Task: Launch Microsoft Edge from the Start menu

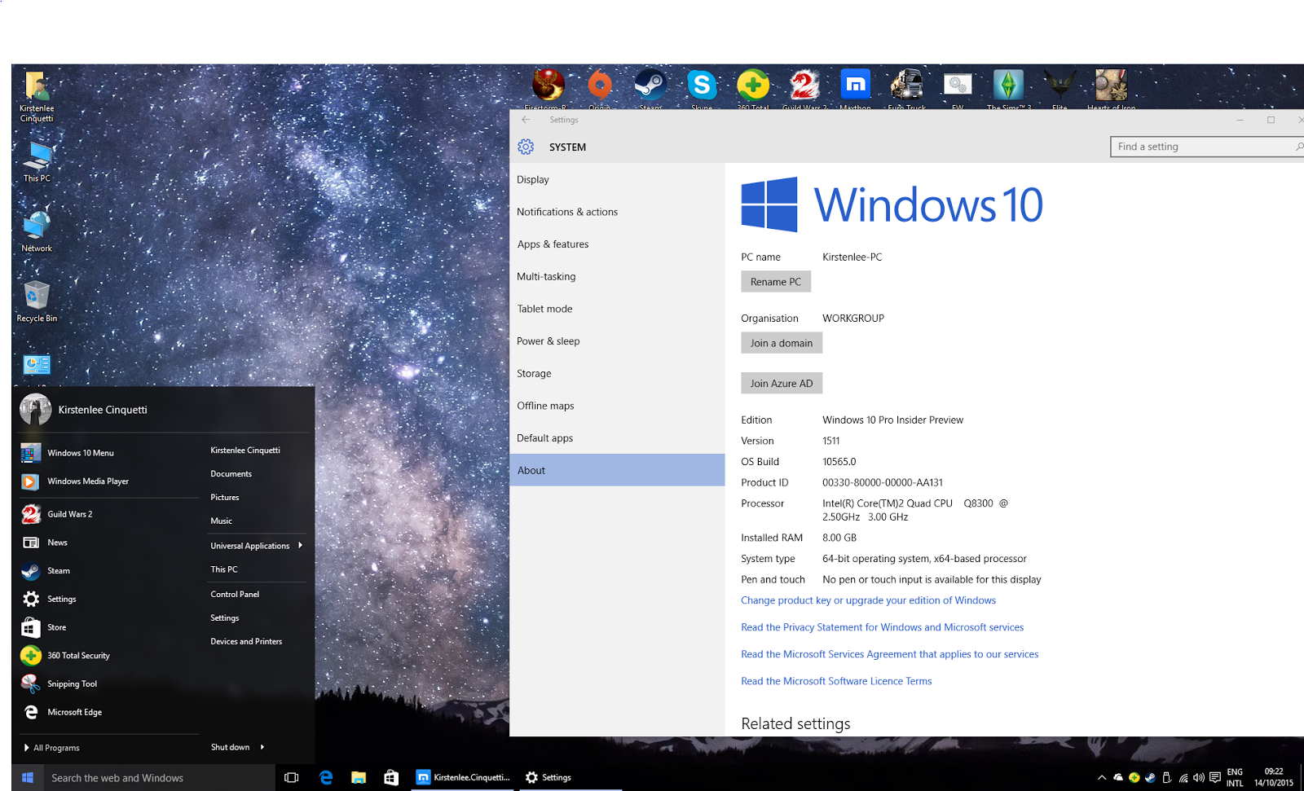Action: coord(75,712)
